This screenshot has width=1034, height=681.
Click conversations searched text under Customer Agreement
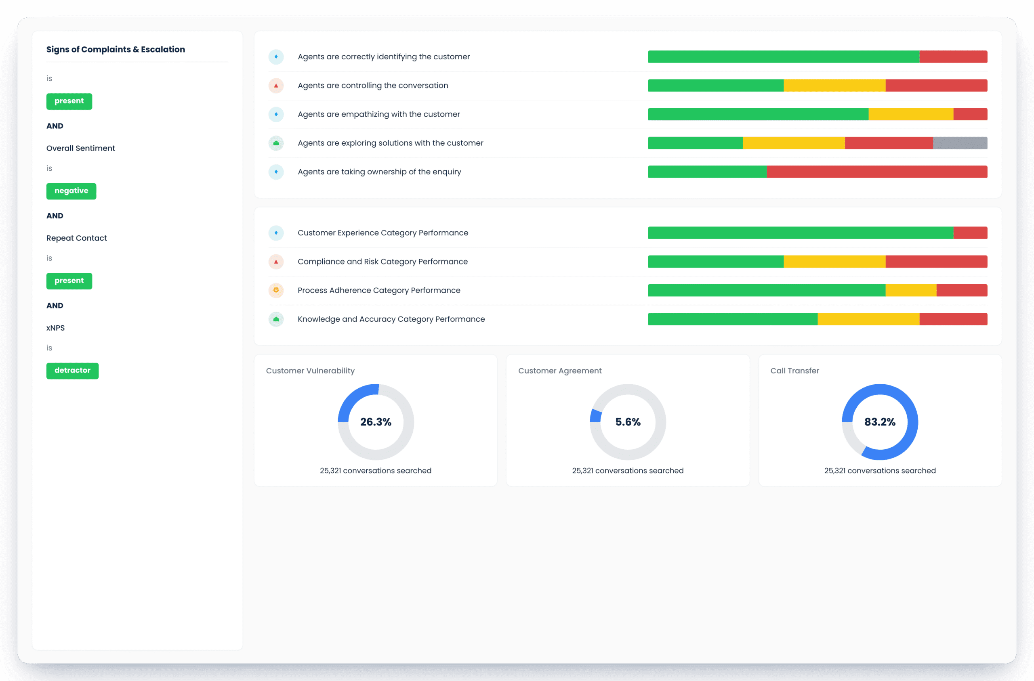(628, 471)
